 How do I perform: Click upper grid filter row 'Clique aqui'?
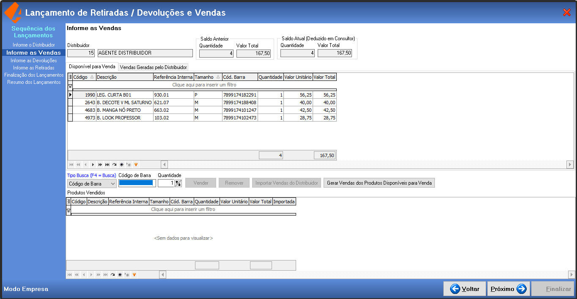click(x=204, y=85)
